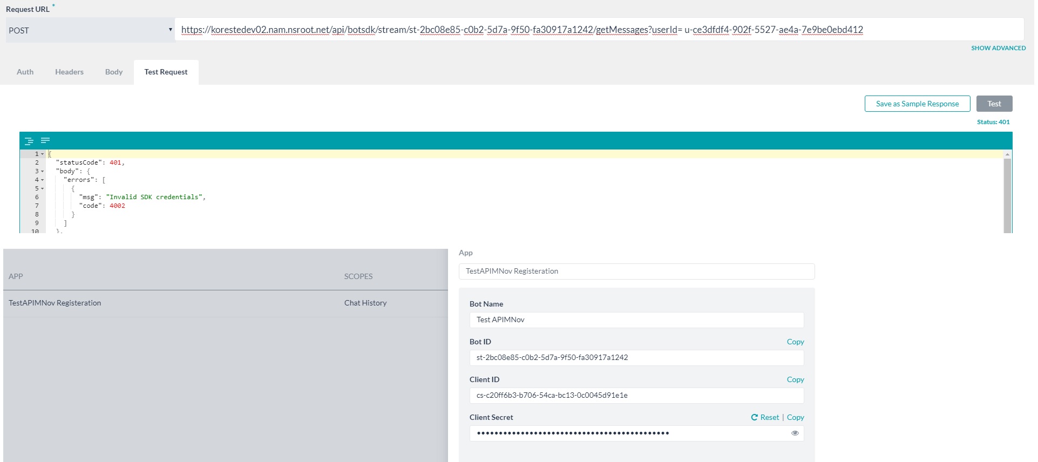
Task: Click the SHOW ADVANCED link
Action: pyautogui.click(x=998, y=48)
